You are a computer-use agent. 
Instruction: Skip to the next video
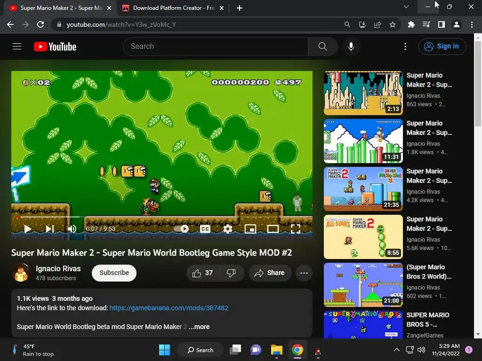[x=50, y=229]
